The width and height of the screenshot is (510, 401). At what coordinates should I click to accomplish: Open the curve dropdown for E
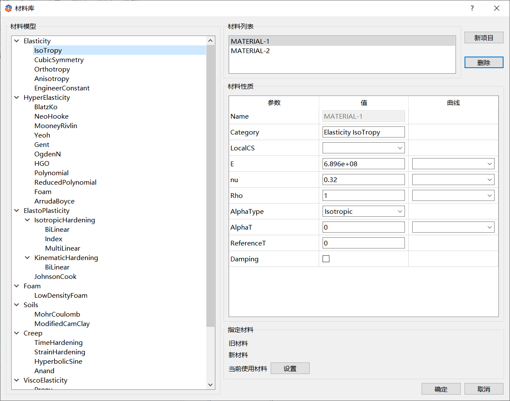453,164
